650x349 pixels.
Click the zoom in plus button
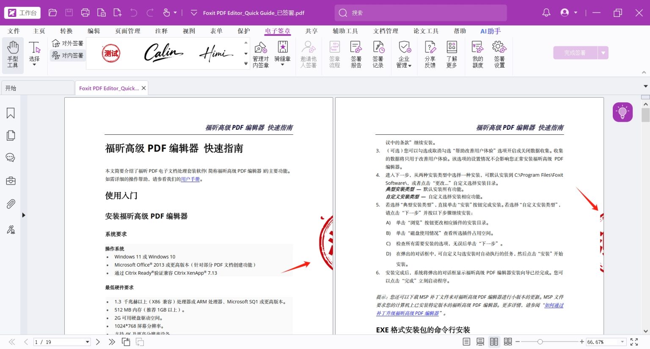(x=582, y=341)
